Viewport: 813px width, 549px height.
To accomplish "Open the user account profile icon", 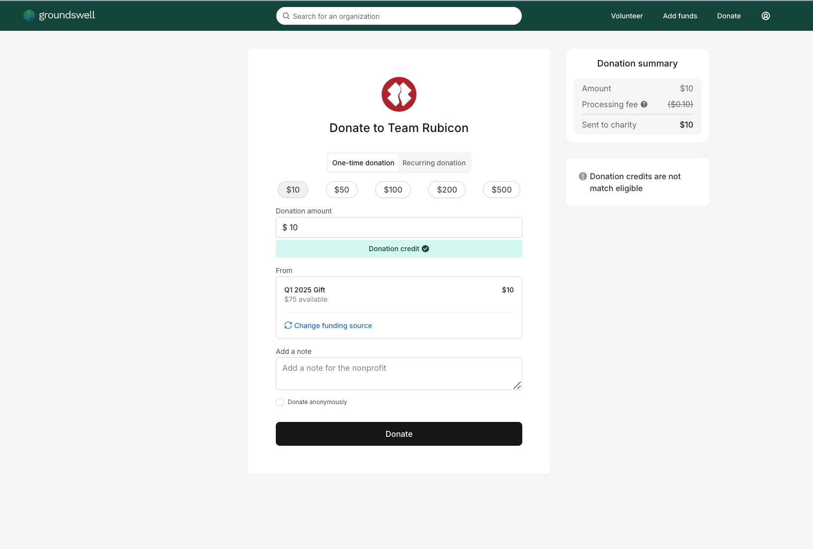I will 766,16.
